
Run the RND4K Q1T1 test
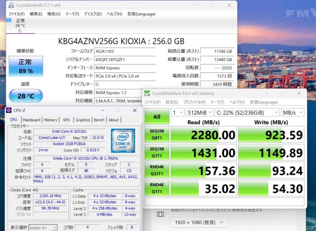157,188
